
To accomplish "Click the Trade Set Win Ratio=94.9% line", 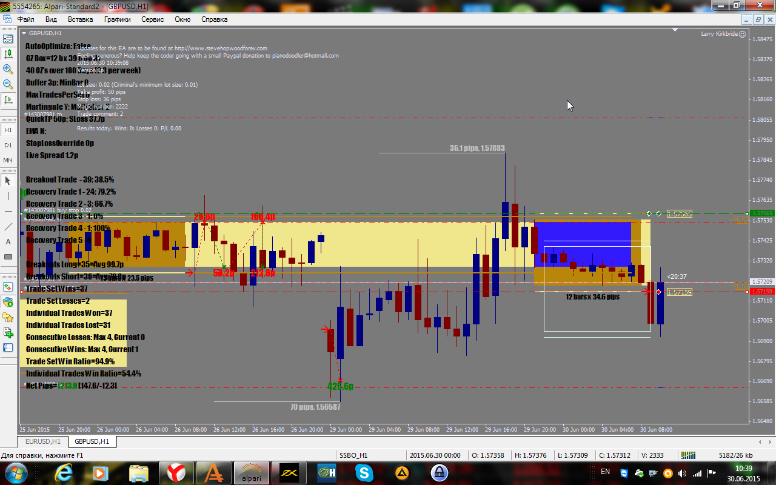I will tap(70, 361).
